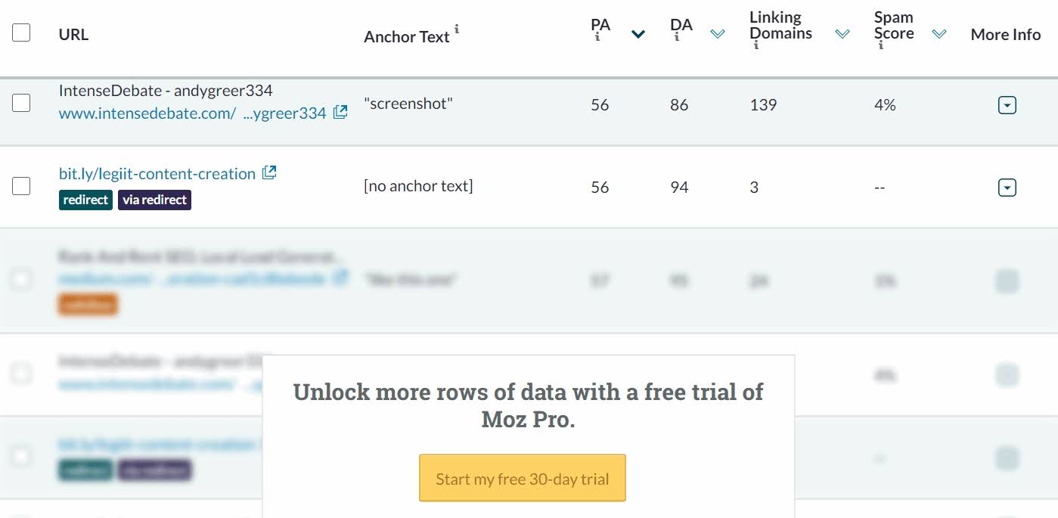Sort by DA column chevron
The height and width of the screenshot is (518, 1058).
click(718, 34)
